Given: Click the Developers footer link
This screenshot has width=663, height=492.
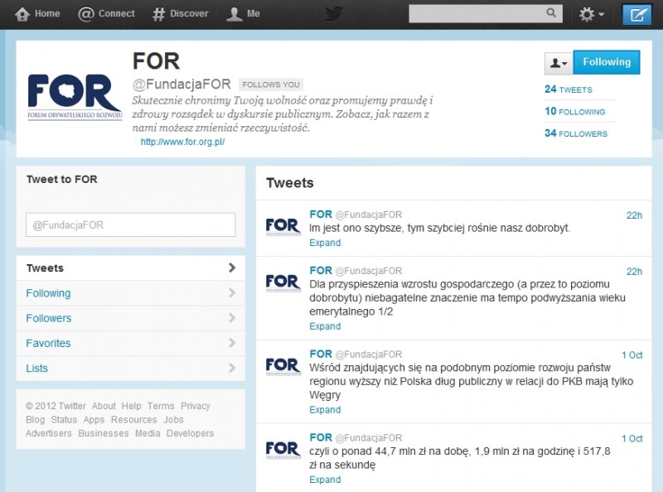Looking at the screenshot, I should (191, 433).
